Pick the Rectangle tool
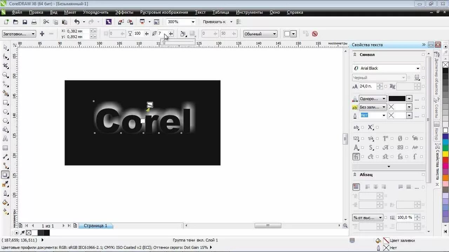The image size is (449, 252). (x=5, y=103)
